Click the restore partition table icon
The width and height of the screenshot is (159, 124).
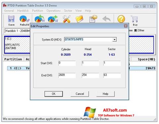click(53, 19)
